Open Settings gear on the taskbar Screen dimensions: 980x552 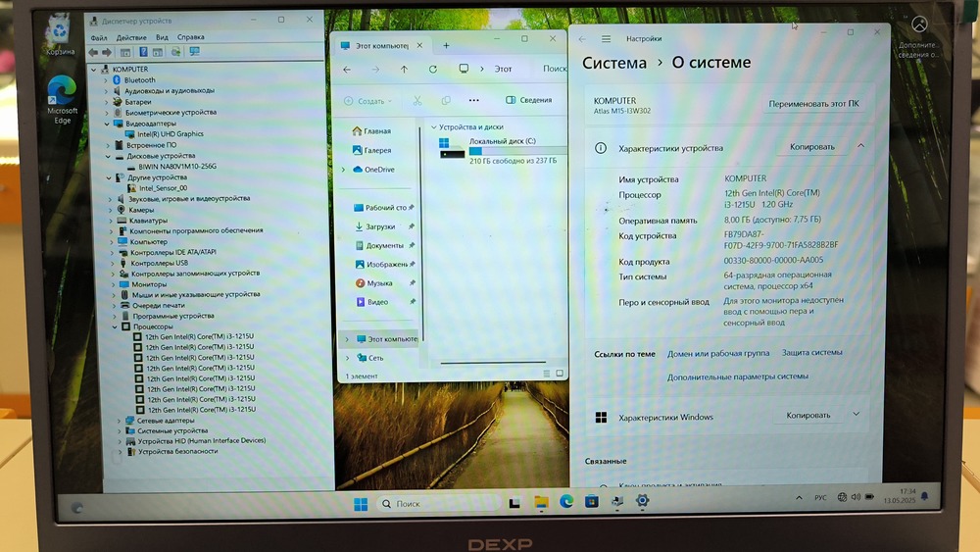(642, 501)
